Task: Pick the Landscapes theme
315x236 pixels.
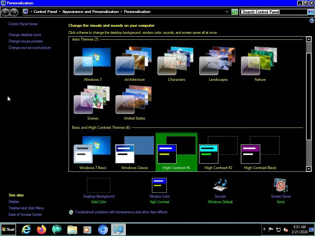Action: 218,64
